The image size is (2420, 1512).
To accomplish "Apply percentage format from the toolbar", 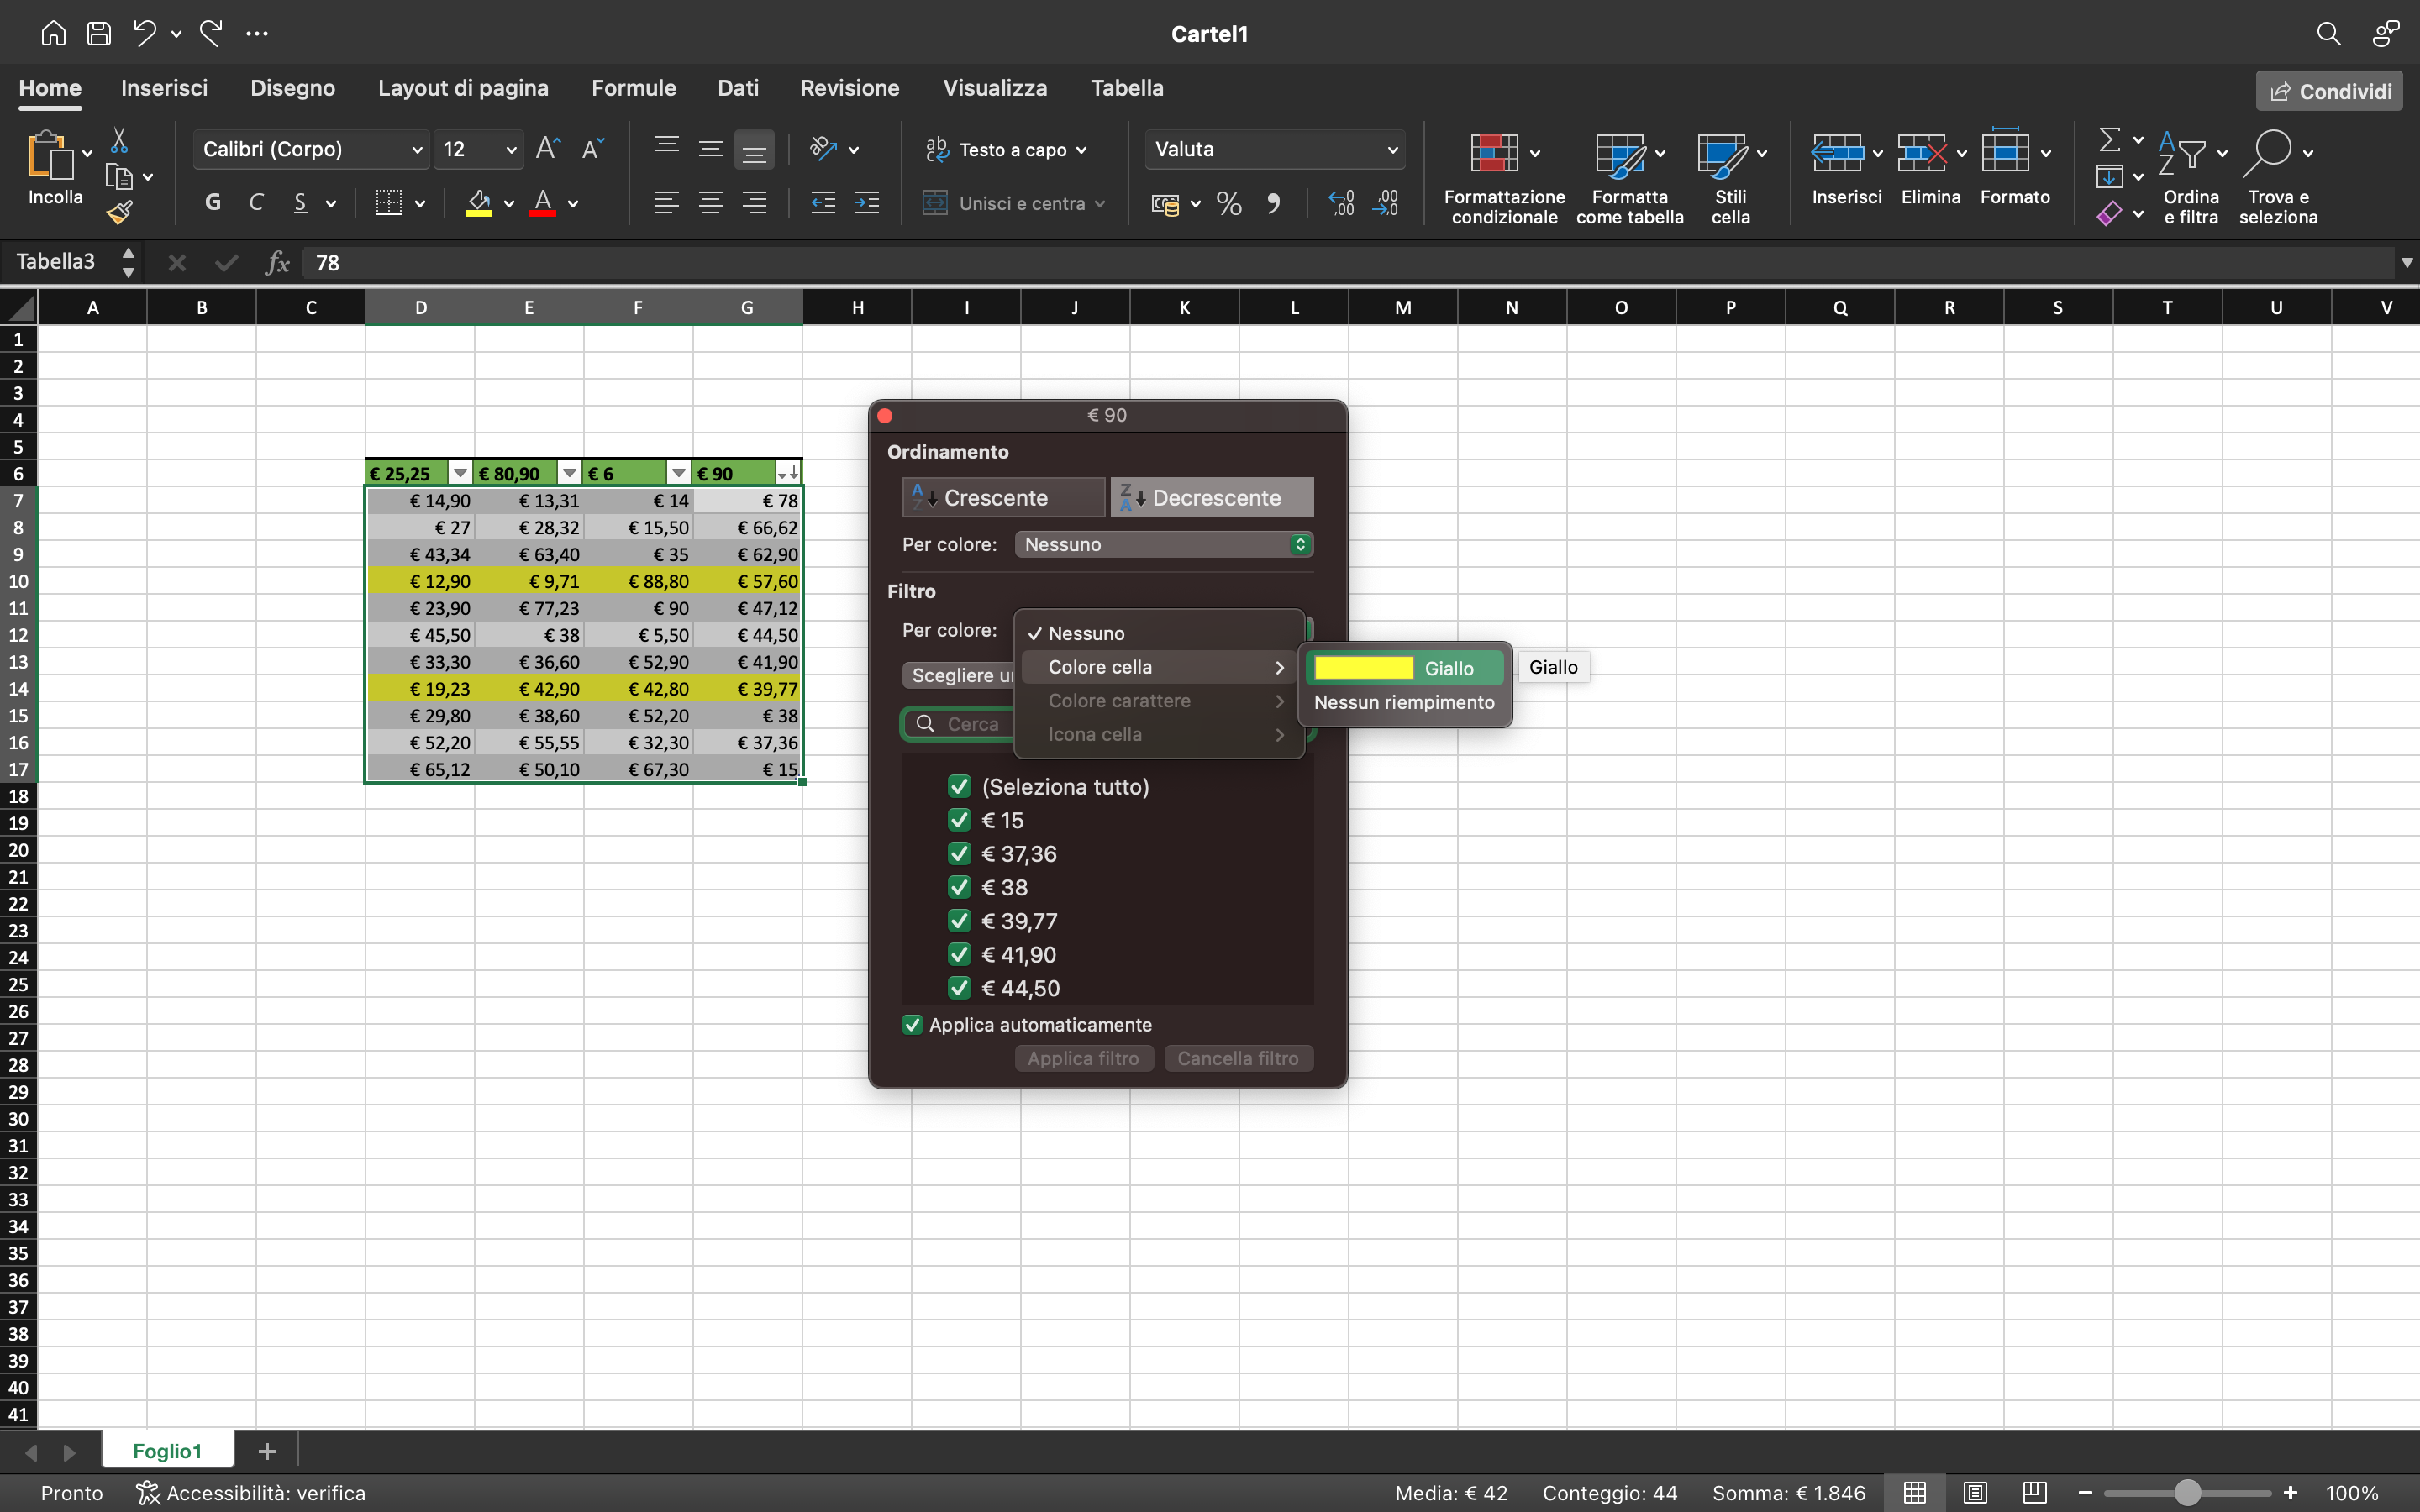I will tap(1229, 203).
